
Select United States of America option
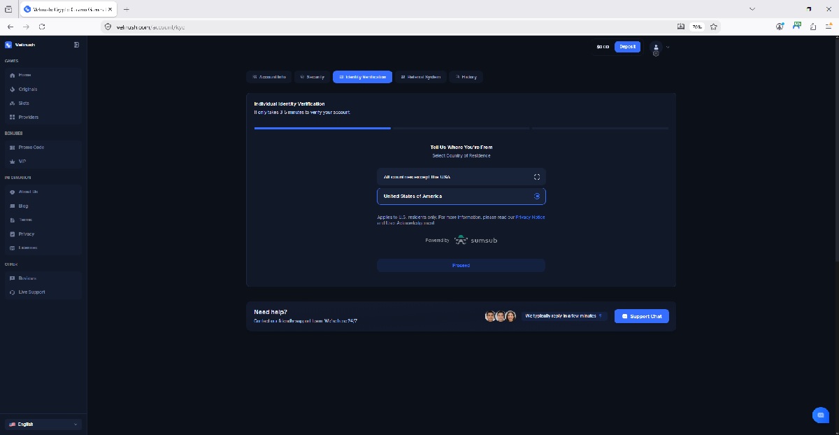tap(461, 196)
